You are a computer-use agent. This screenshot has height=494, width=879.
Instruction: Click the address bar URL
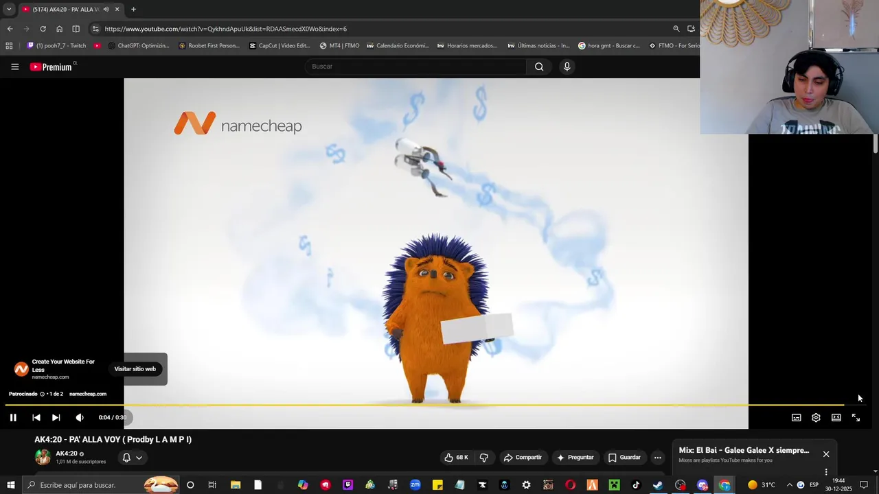[x=226, y=29]
